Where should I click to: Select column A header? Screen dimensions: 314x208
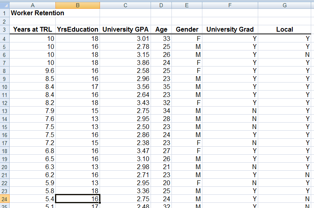point(33,5)
